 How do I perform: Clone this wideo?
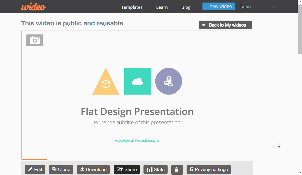[x=61, y=170]
